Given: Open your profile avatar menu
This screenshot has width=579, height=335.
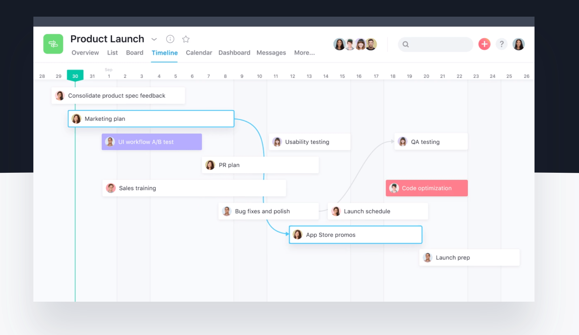Looking at the screenshot, I should point(519,44).
